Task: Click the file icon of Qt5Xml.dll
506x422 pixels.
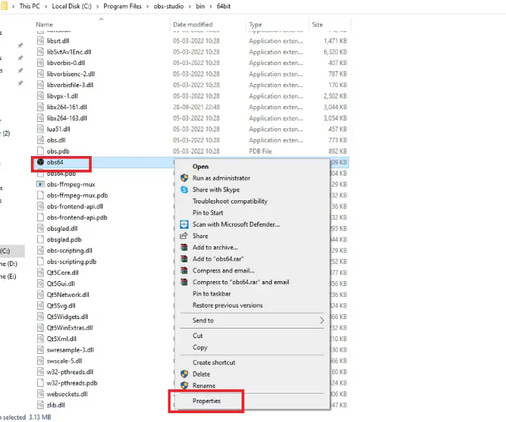Action: pos(40,339)
